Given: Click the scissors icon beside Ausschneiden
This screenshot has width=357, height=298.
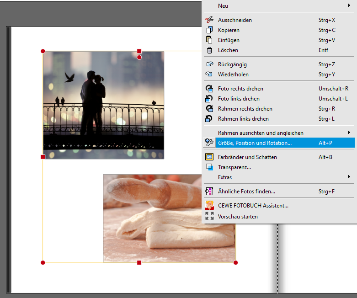Looking at the screenshot, I should pyautogui.click(x=209, y=20).
